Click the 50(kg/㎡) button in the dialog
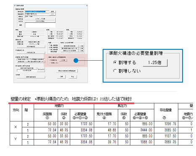Screen dimensions: 196x156 41,69
